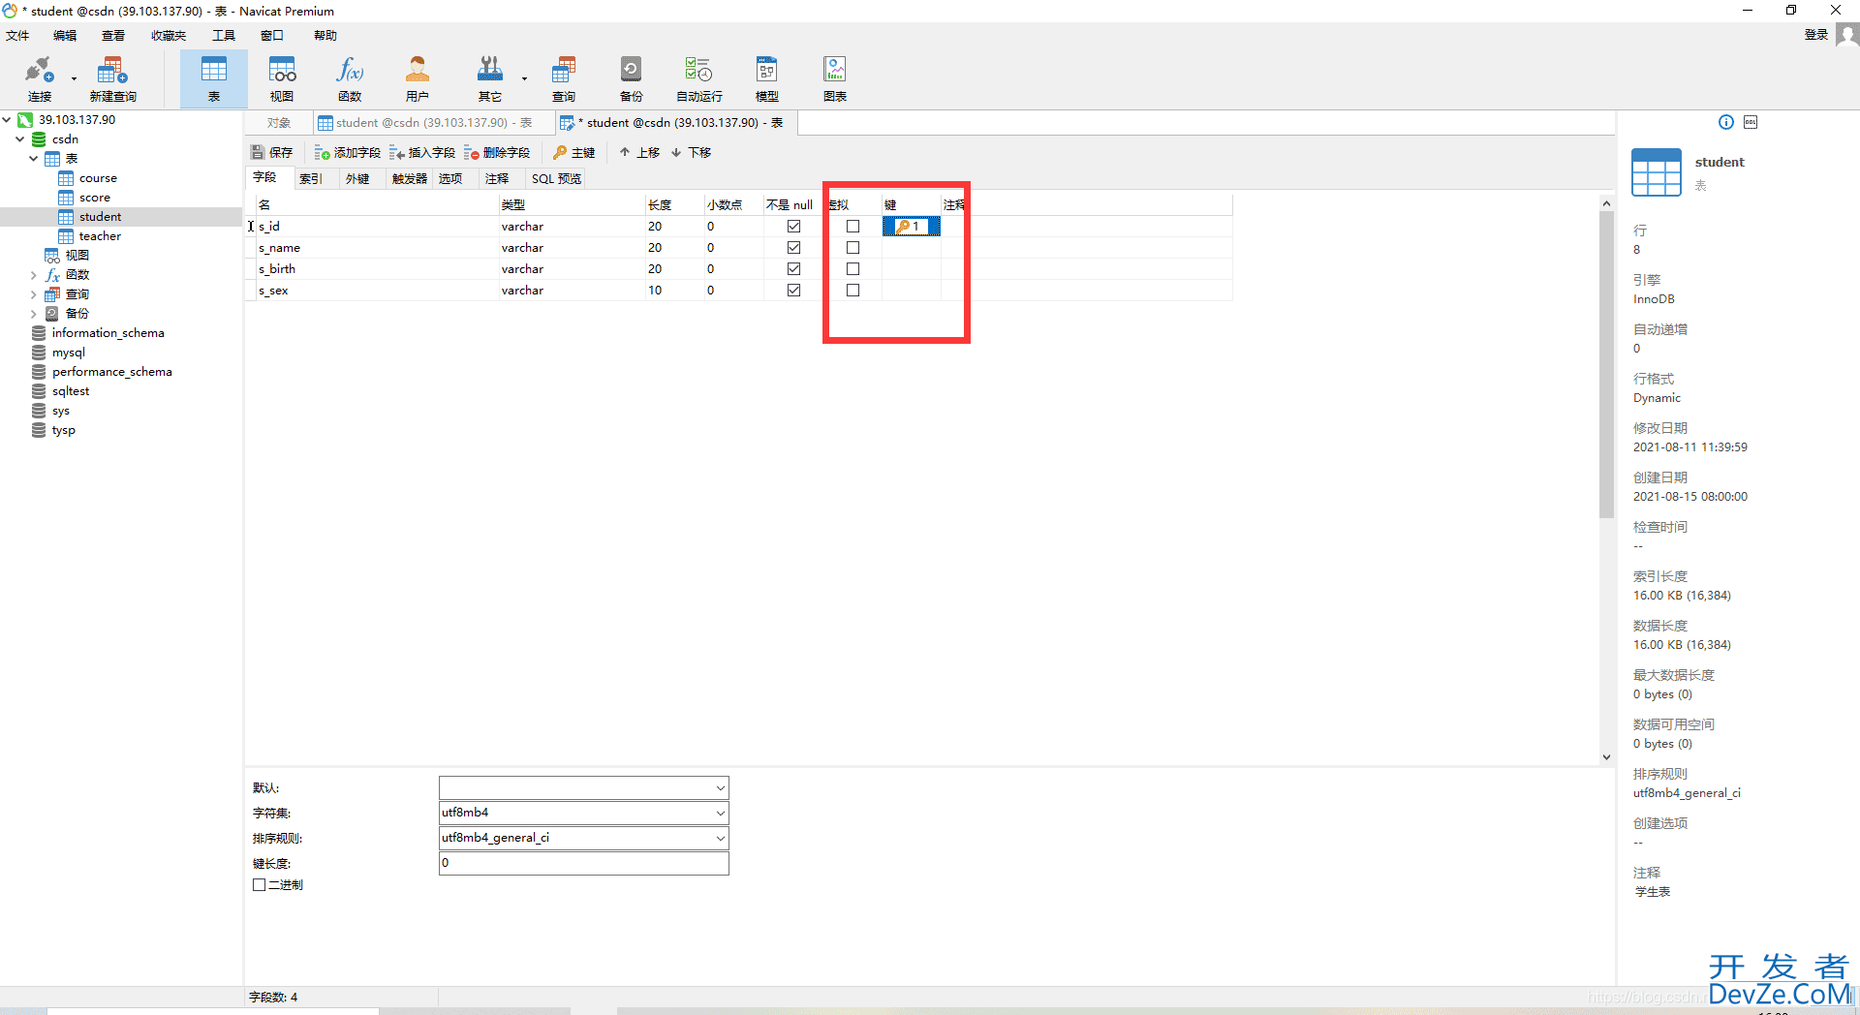The width and height of the screenshot is (1860, 1015).
Task: Open the Default (默认) dropdown
Action: pos(720,788)
